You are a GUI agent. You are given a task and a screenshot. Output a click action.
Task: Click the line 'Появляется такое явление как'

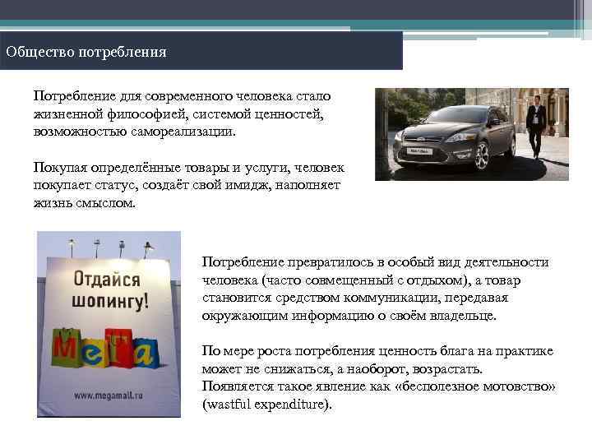[x=378, y=386]
